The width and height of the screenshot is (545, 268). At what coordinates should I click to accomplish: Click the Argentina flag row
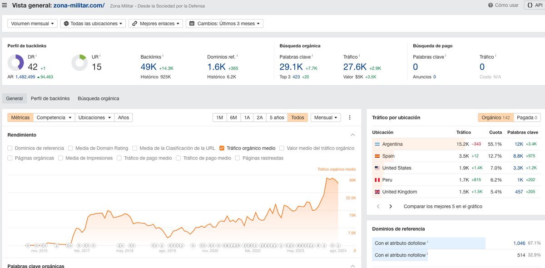tap(456, 144)
